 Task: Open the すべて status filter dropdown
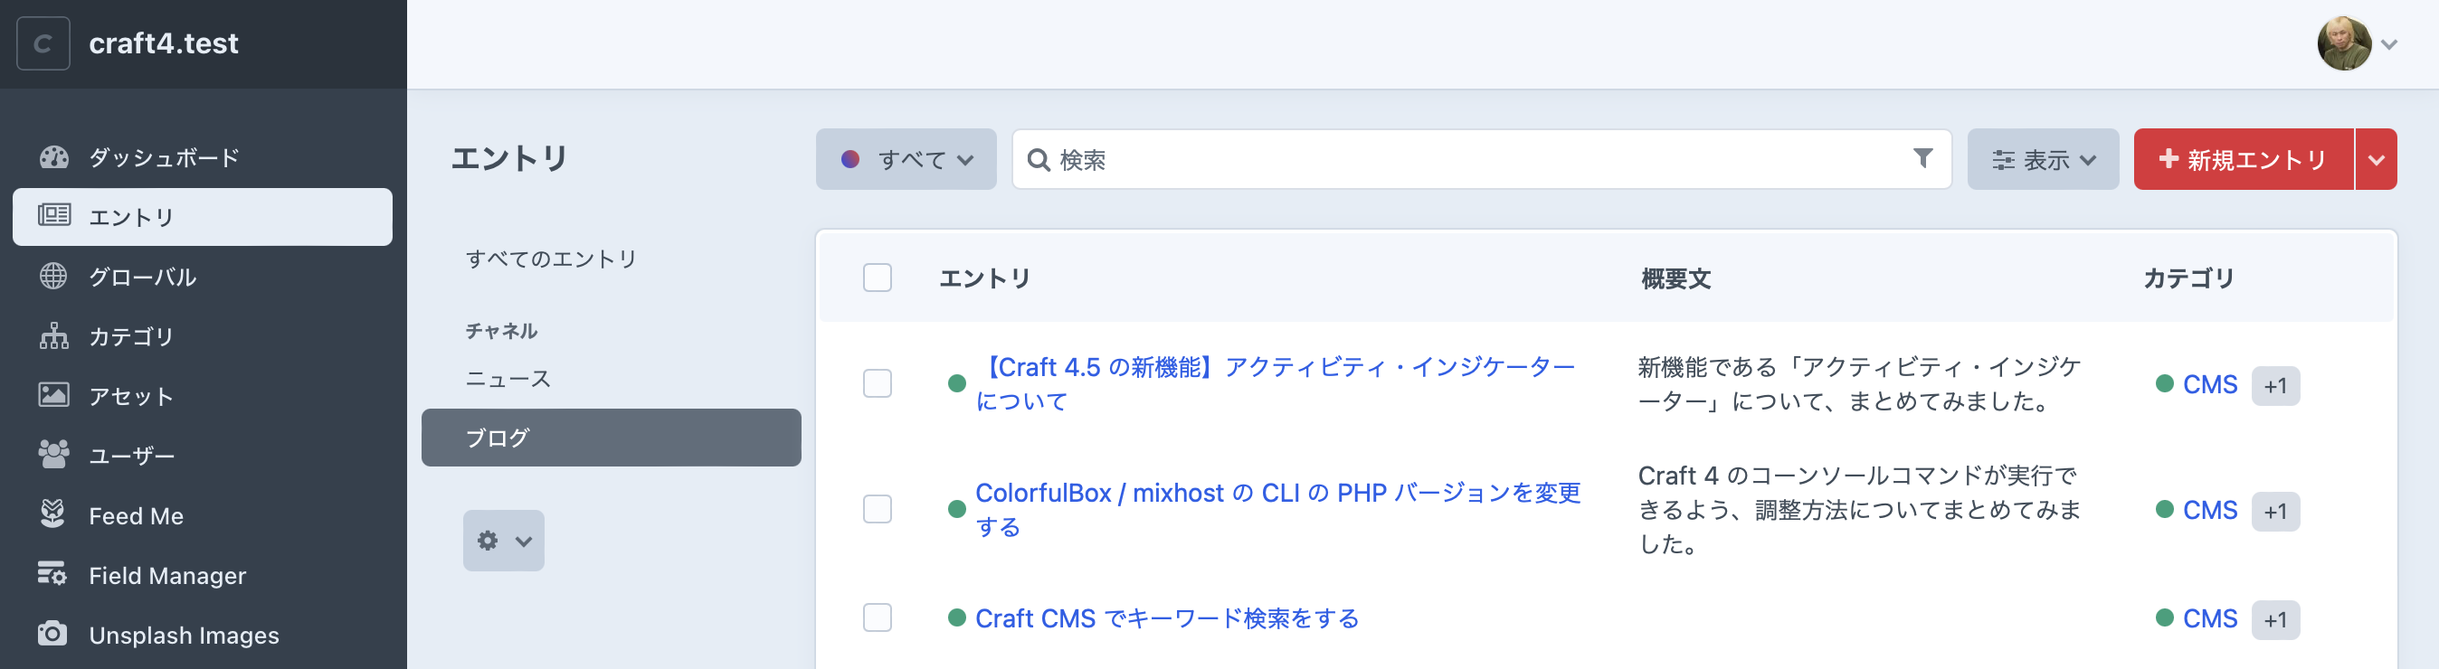coord(906,160)
